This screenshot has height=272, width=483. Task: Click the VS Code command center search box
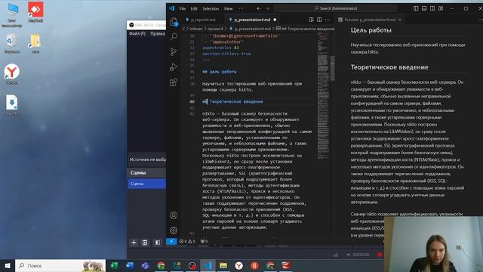[x=335, y=8]
